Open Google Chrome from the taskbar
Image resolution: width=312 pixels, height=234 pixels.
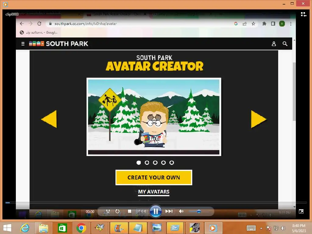(81, 228)
